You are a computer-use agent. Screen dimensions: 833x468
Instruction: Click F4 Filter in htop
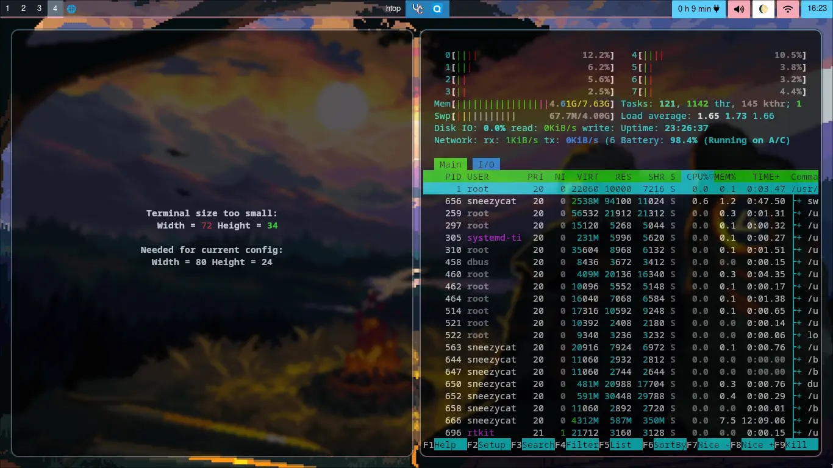coord(577,445)
